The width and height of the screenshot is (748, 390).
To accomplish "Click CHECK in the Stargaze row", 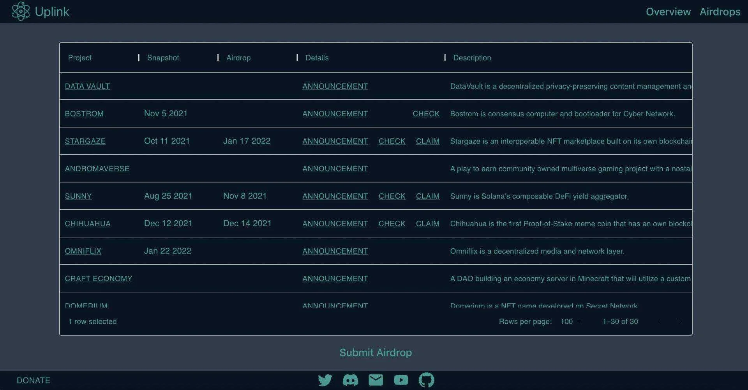I will (392, 141).
